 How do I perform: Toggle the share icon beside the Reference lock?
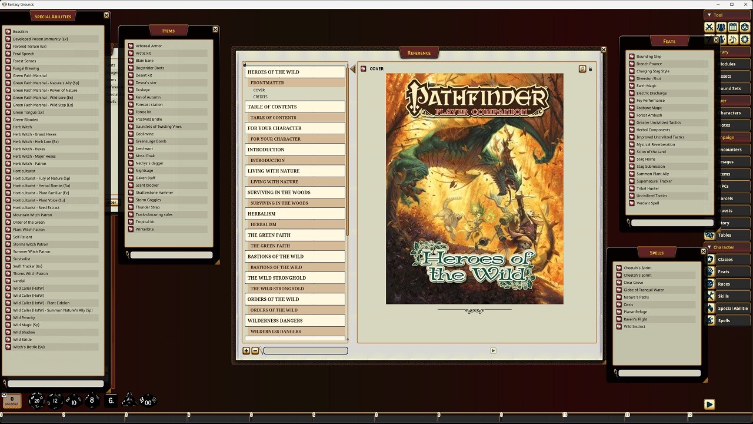pyautogui.click(x=582, y=68)
